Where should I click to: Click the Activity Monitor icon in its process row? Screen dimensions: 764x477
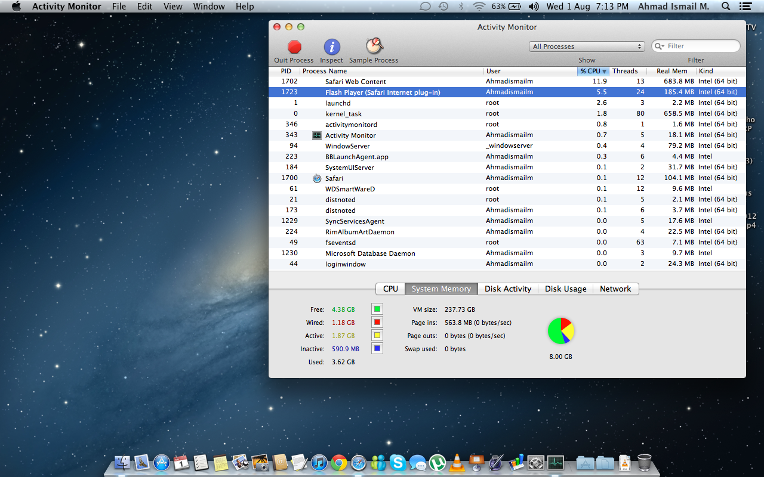[317, 135]
